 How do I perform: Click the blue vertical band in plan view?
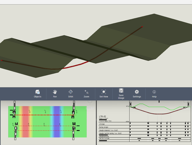[x=57, y=122]
